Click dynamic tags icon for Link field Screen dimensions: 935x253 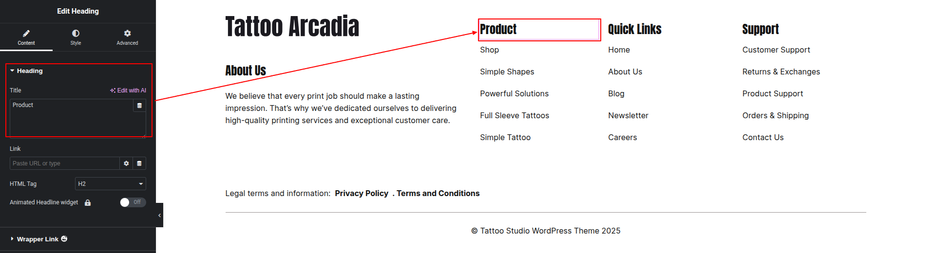click(139, 163)
